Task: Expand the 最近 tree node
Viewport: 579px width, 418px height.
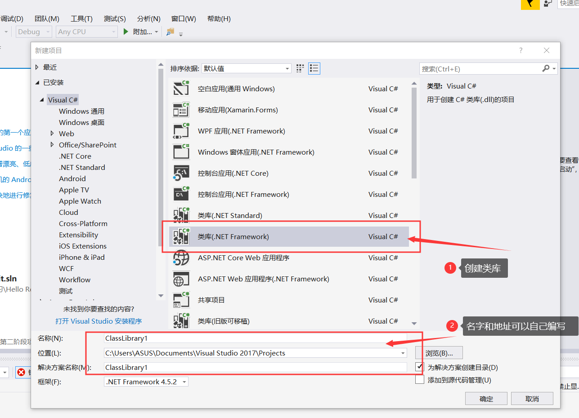Action: 37,67
